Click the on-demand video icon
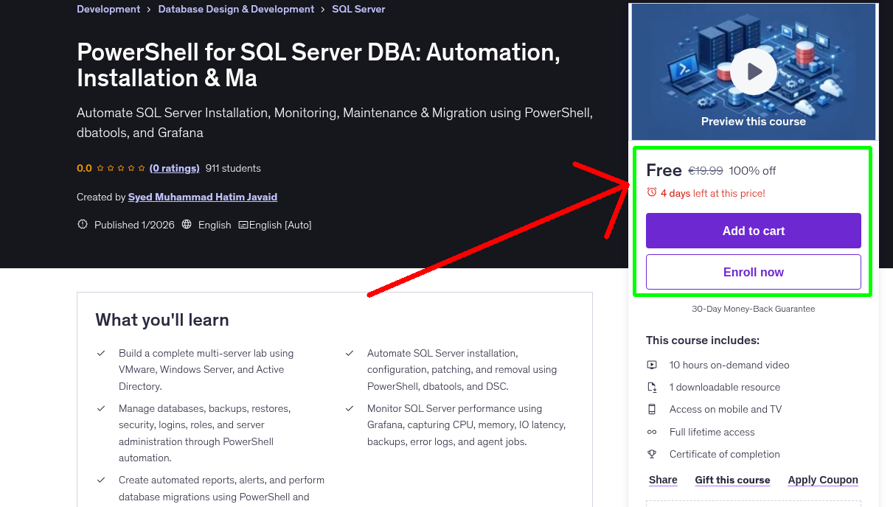Image resolution: width=893 pixels, height=507 pixels. click(x=651, y=364)
